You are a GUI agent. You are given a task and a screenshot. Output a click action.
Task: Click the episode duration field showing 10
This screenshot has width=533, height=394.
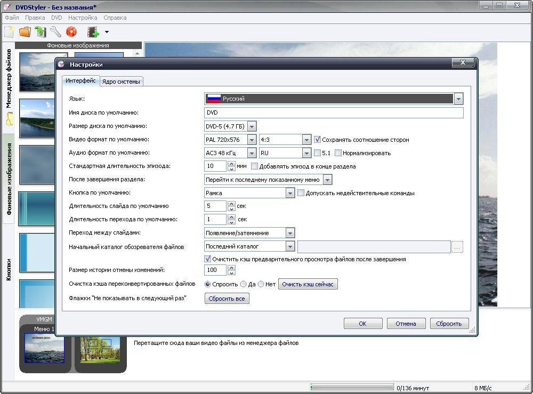coord(215,166)
